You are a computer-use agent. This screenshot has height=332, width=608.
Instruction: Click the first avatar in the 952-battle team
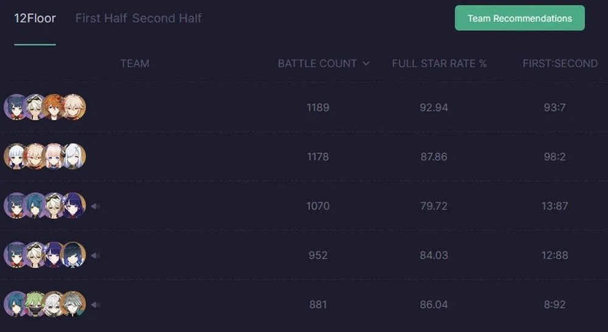pyautogui.click(x=15, y=255)
